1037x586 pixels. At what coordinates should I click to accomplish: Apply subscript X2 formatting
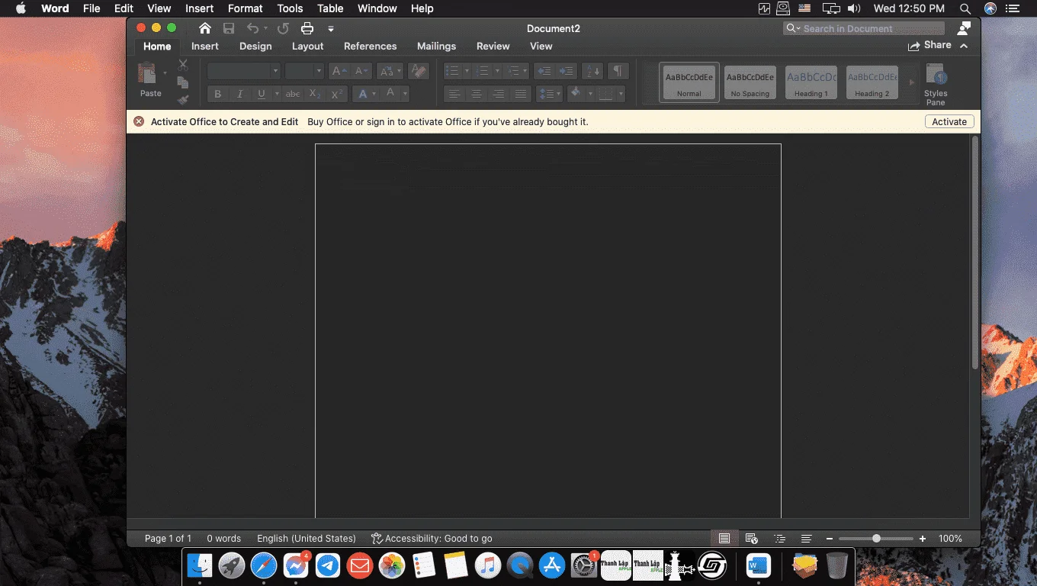(315, 94)
